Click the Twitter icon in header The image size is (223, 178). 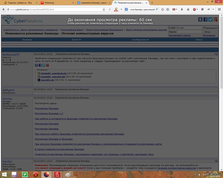tap(210, 19)
